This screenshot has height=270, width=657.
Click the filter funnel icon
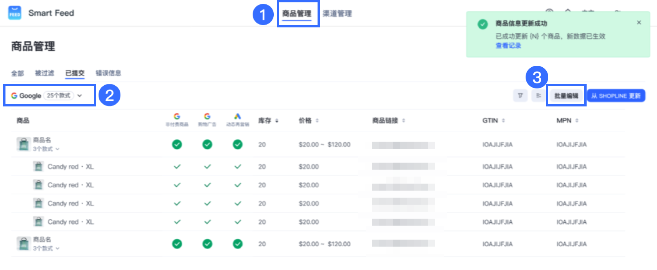click(520, 95)
